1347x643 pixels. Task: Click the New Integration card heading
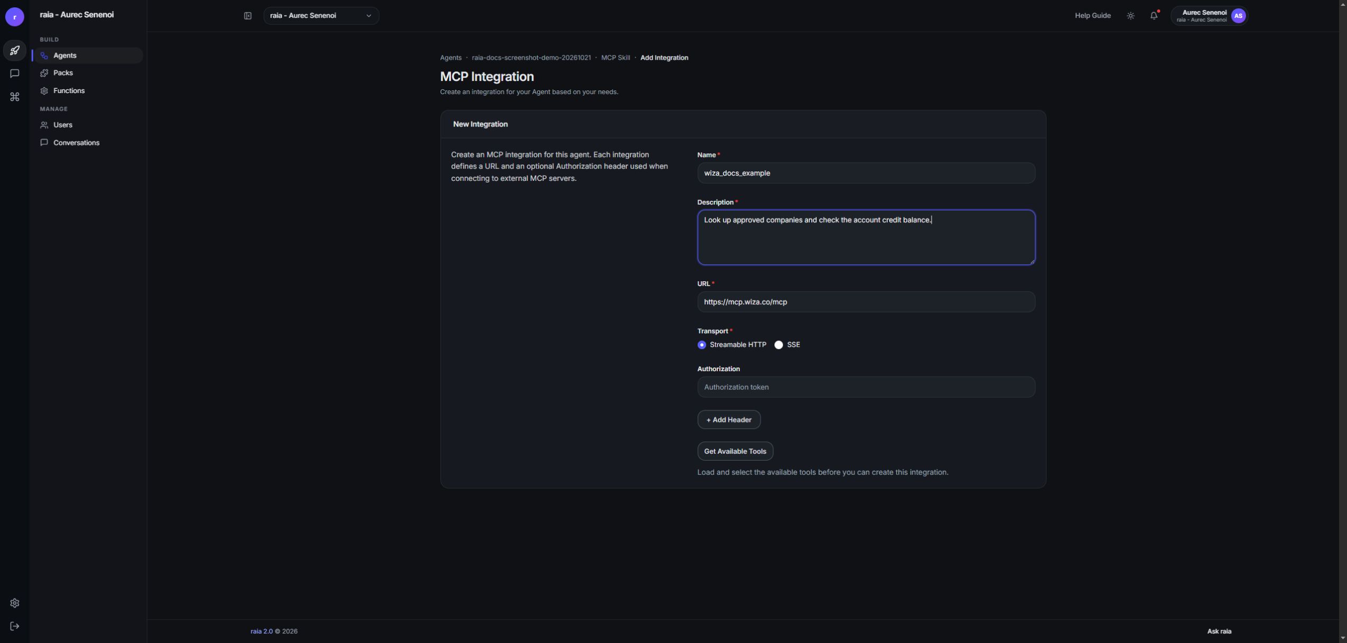(x=480, y=124)
